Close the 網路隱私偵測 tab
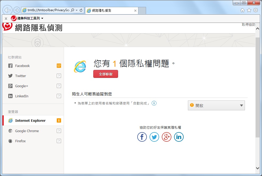Image resolution: width=262 pixels, height=176 pixels. tap(135, 11)
